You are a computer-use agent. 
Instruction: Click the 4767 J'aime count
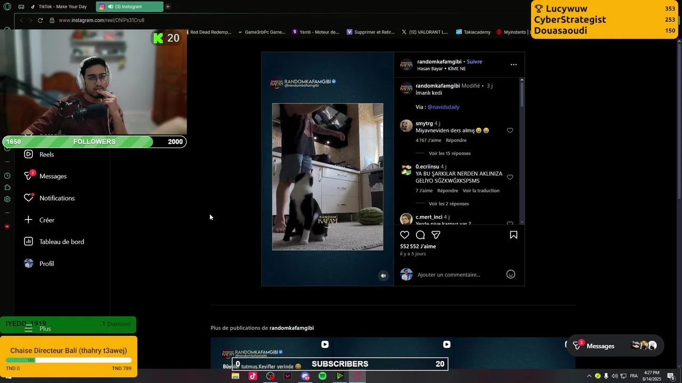428,140
